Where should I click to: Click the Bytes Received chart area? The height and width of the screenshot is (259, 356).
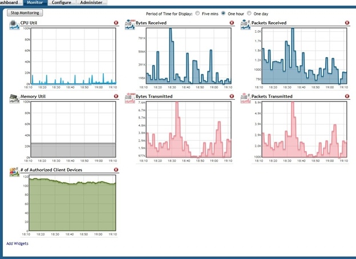pos(189,56)
